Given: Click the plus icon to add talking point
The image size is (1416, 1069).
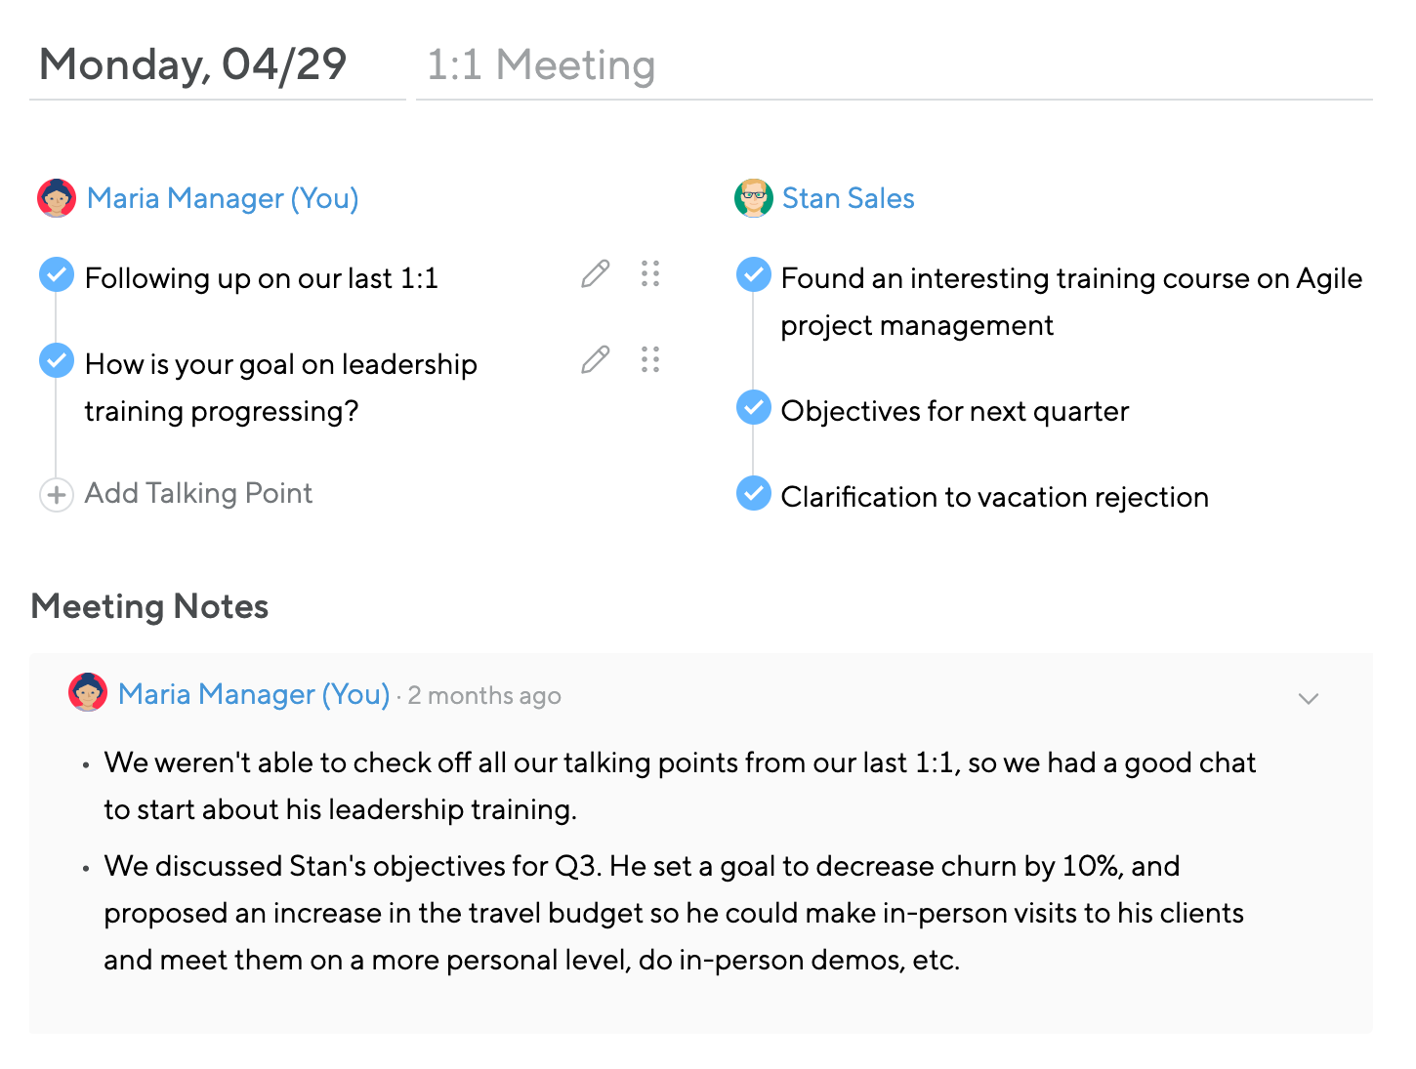Looking at the screenshot, I should 57,495.
